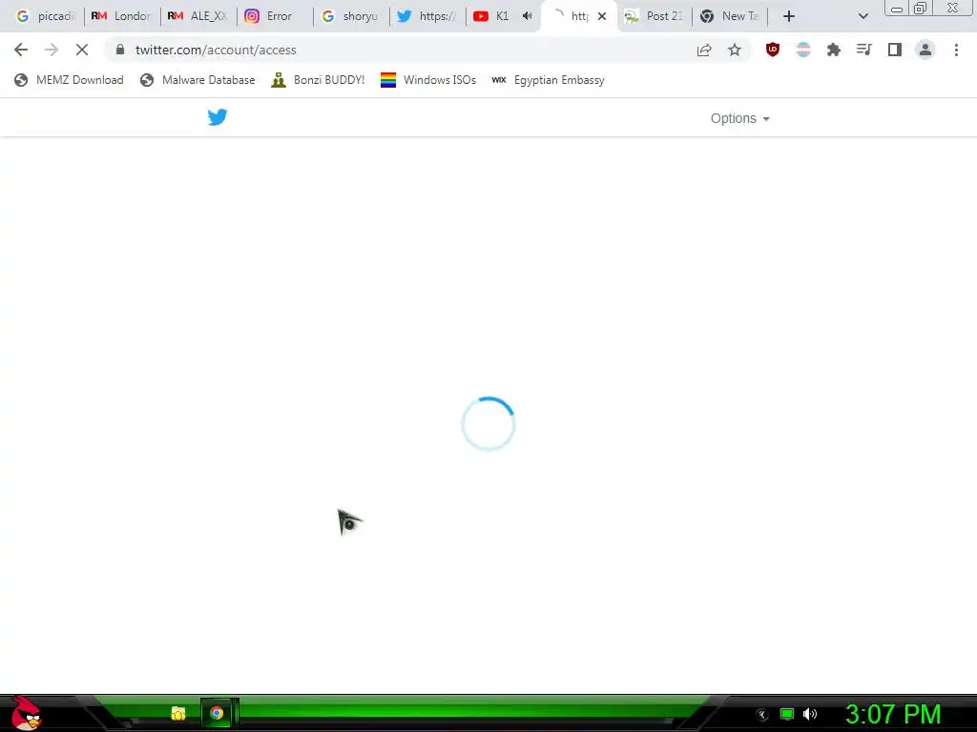Mute the K1 YouTube tab audio
Viewport: 977px width, 732px height.
(x=527, y=16)
